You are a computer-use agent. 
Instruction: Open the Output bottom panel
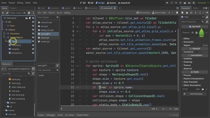41,115
